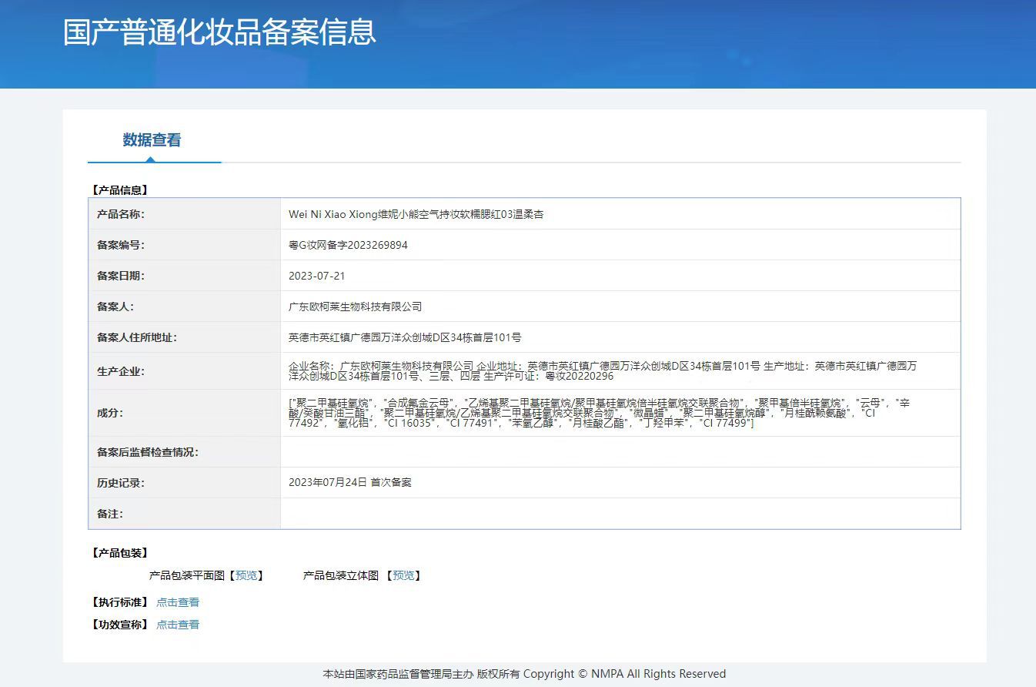This screenshot has width=1036, height=687.
Task: Select the filing number 粤G妆网备字2023269894
Action: coord(348,245)
